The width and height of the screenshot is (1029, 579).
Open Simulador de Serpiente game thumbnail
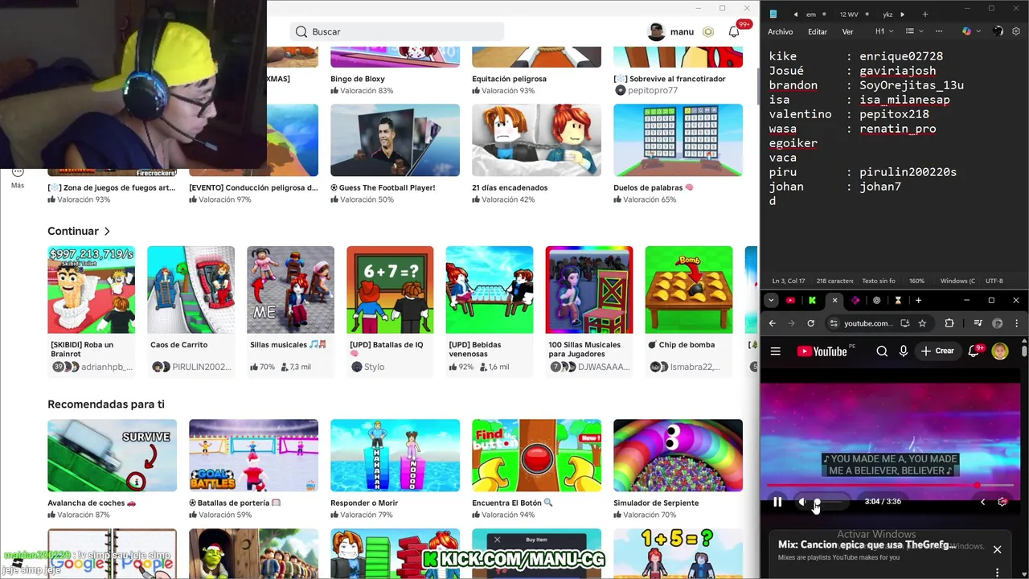(678, 455)
